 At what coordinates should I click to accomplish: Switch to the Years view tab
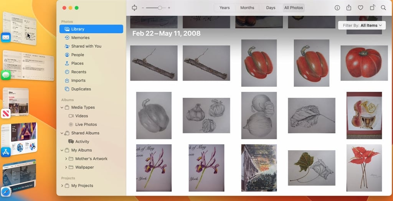225,8
